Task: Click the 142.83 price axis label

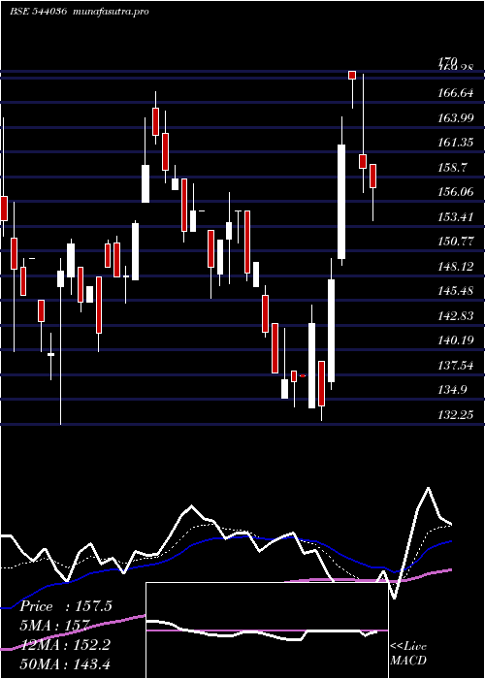Action: (455, 315)
